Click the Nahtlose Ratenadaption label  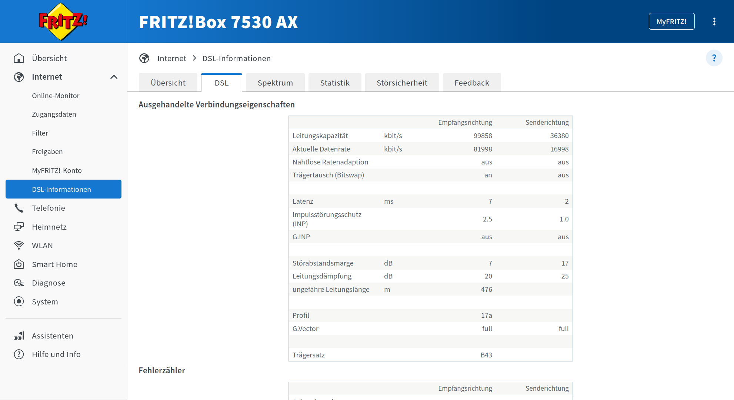330,162
